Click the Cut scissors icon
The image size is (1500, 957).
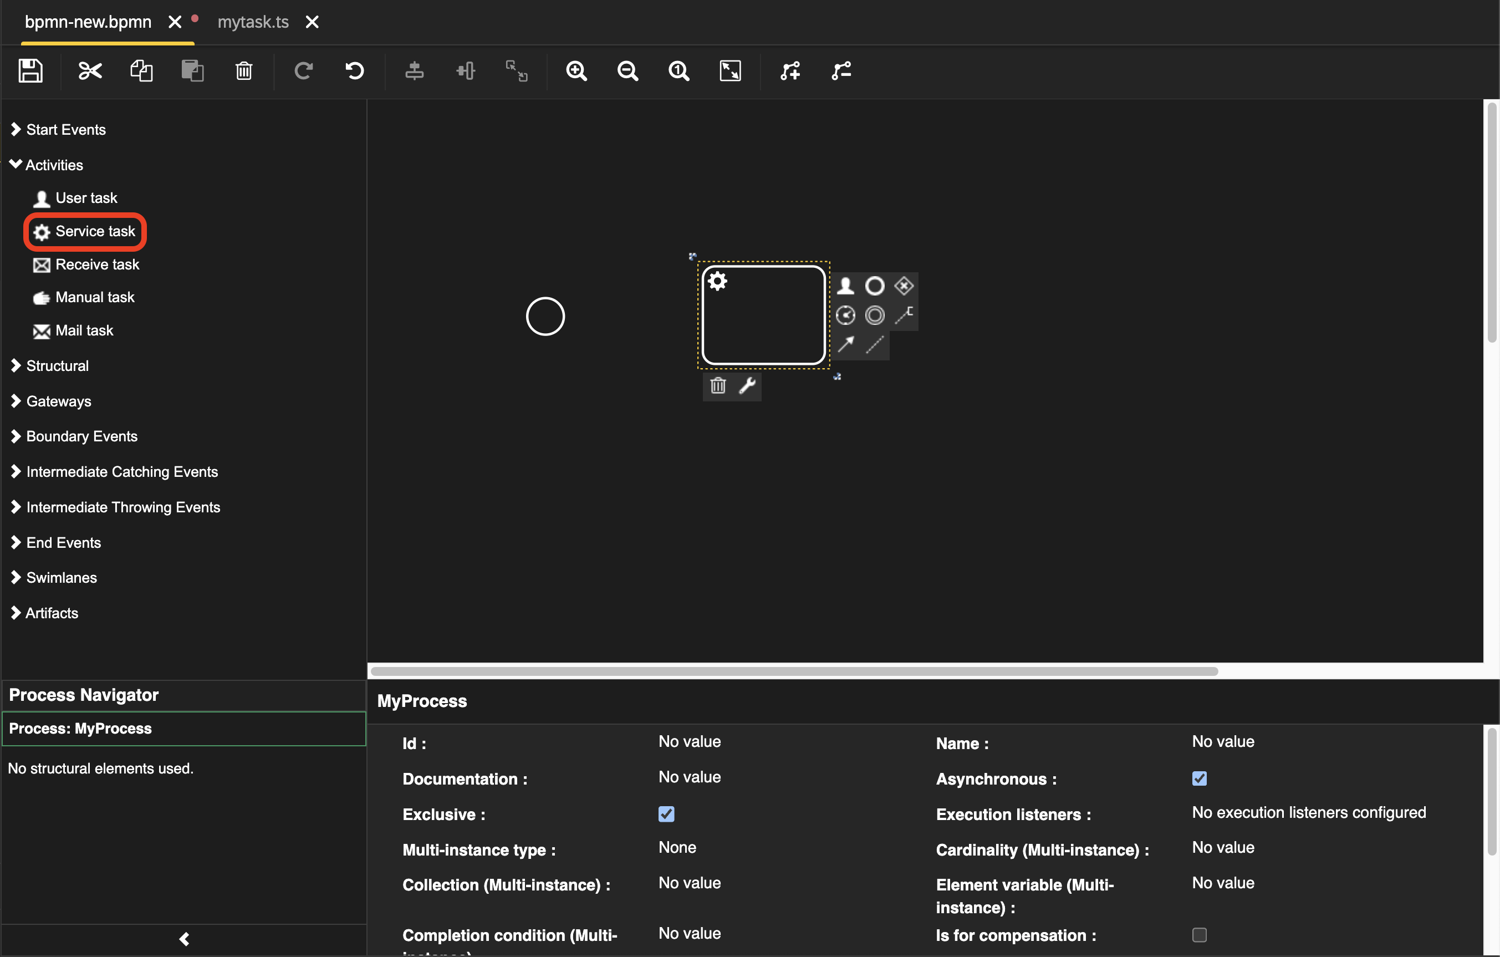(90, 70)
